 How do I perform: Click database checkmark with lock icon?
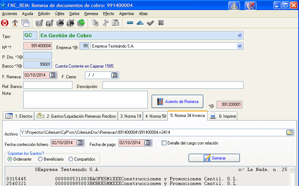(x=49, y=23)
